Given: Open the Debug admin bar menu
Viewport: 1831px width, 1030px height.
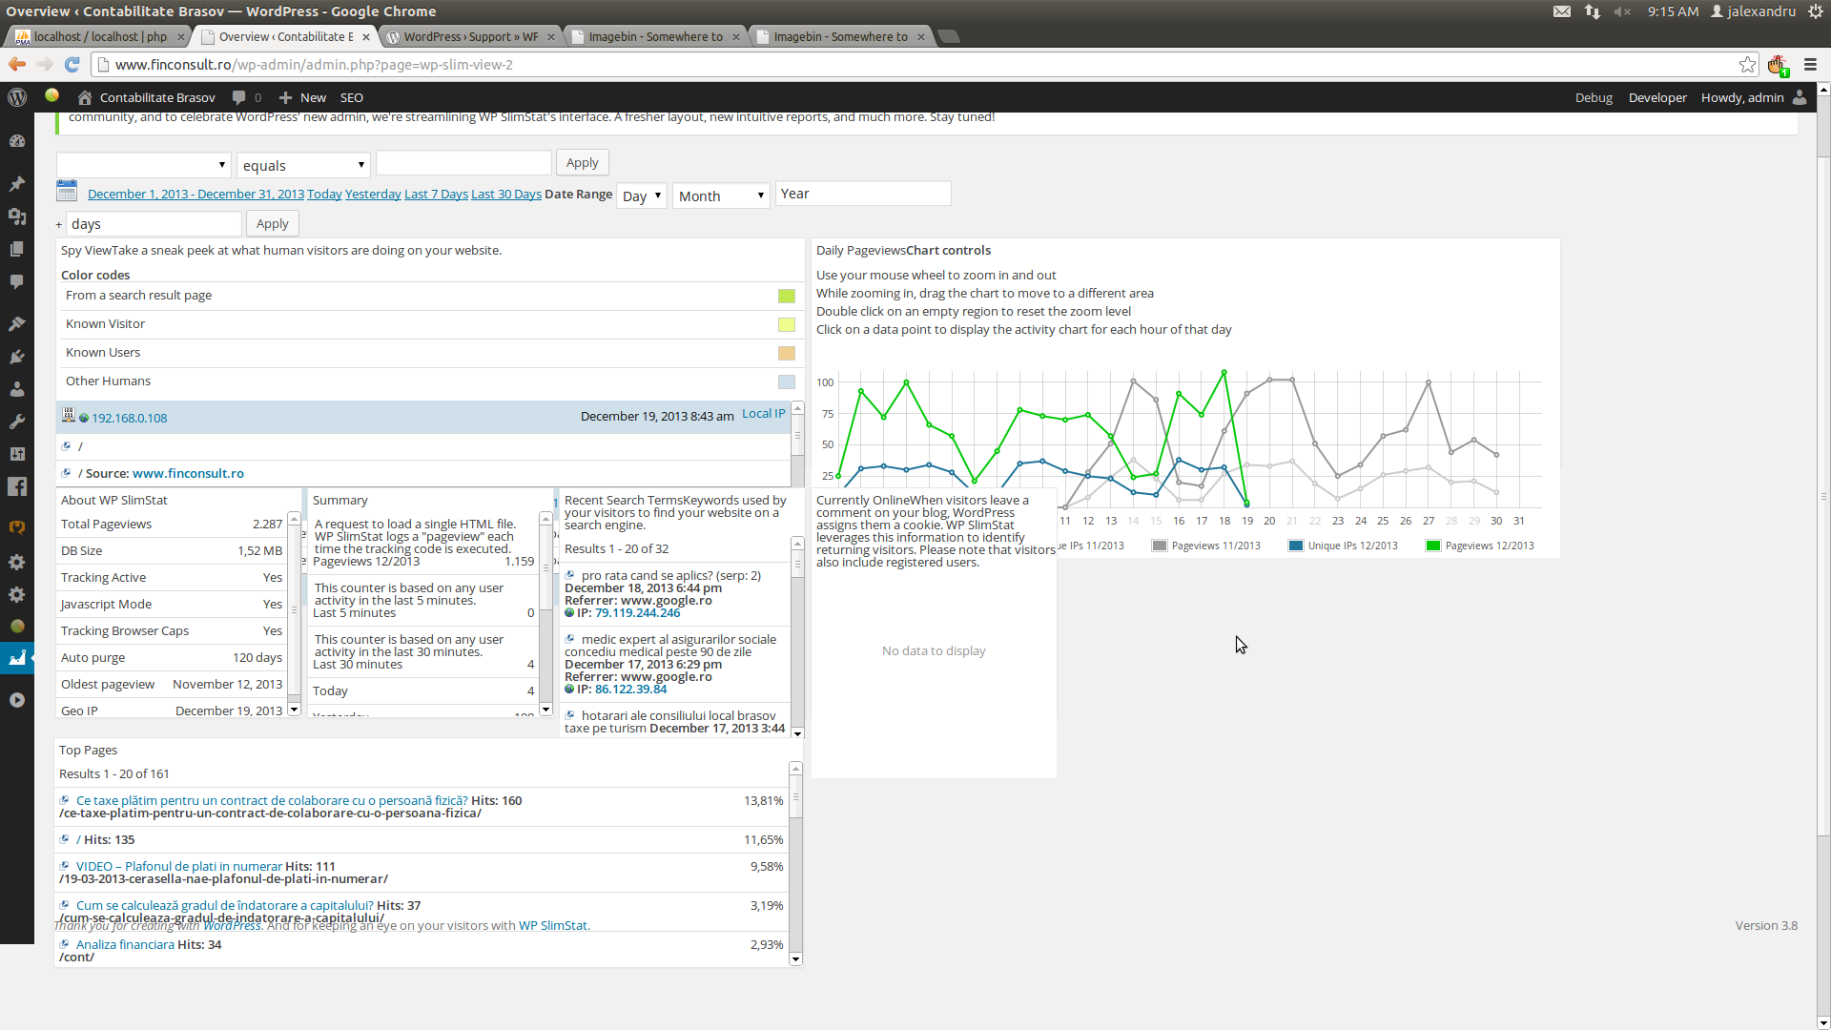Looking at the screenshot, I should (x=1594, y=97).
